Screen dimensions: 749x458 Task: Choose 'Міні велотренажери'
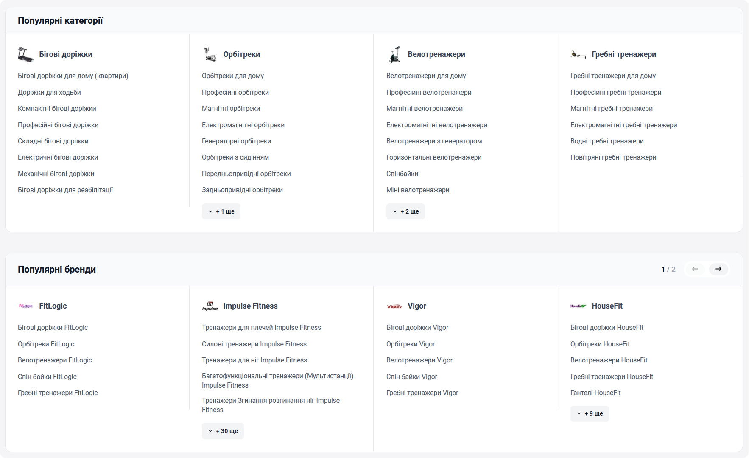point(418,190)
